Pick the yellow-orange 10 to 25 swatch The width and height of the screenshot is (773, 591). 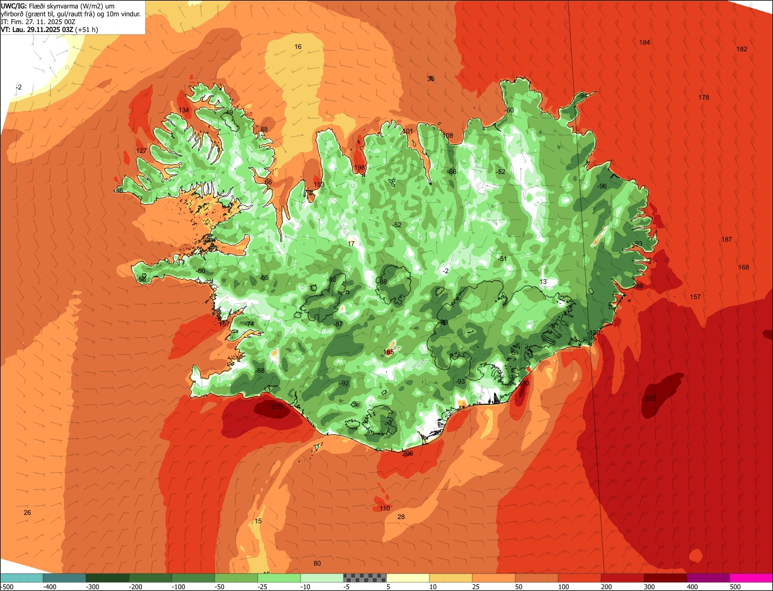coord(450,578)
